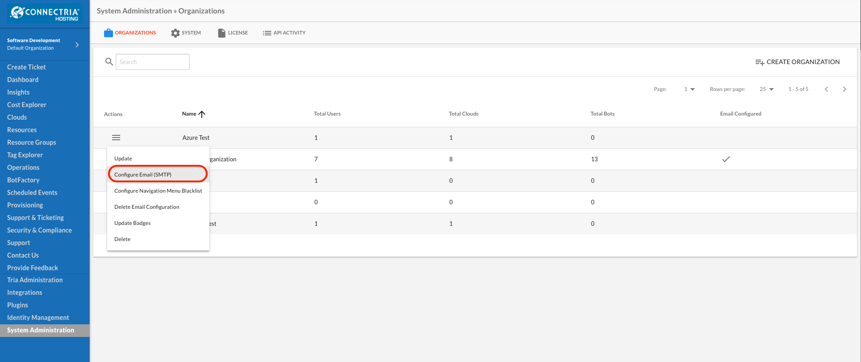Sort by Email Configured column header
This screenshot has height=362, width=861.
point(741,114)
